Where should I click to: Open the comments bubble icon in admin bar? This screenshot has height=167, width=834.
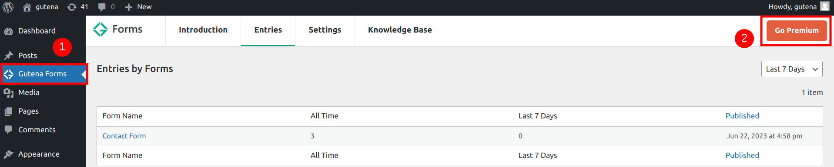[x=102, y=7]
